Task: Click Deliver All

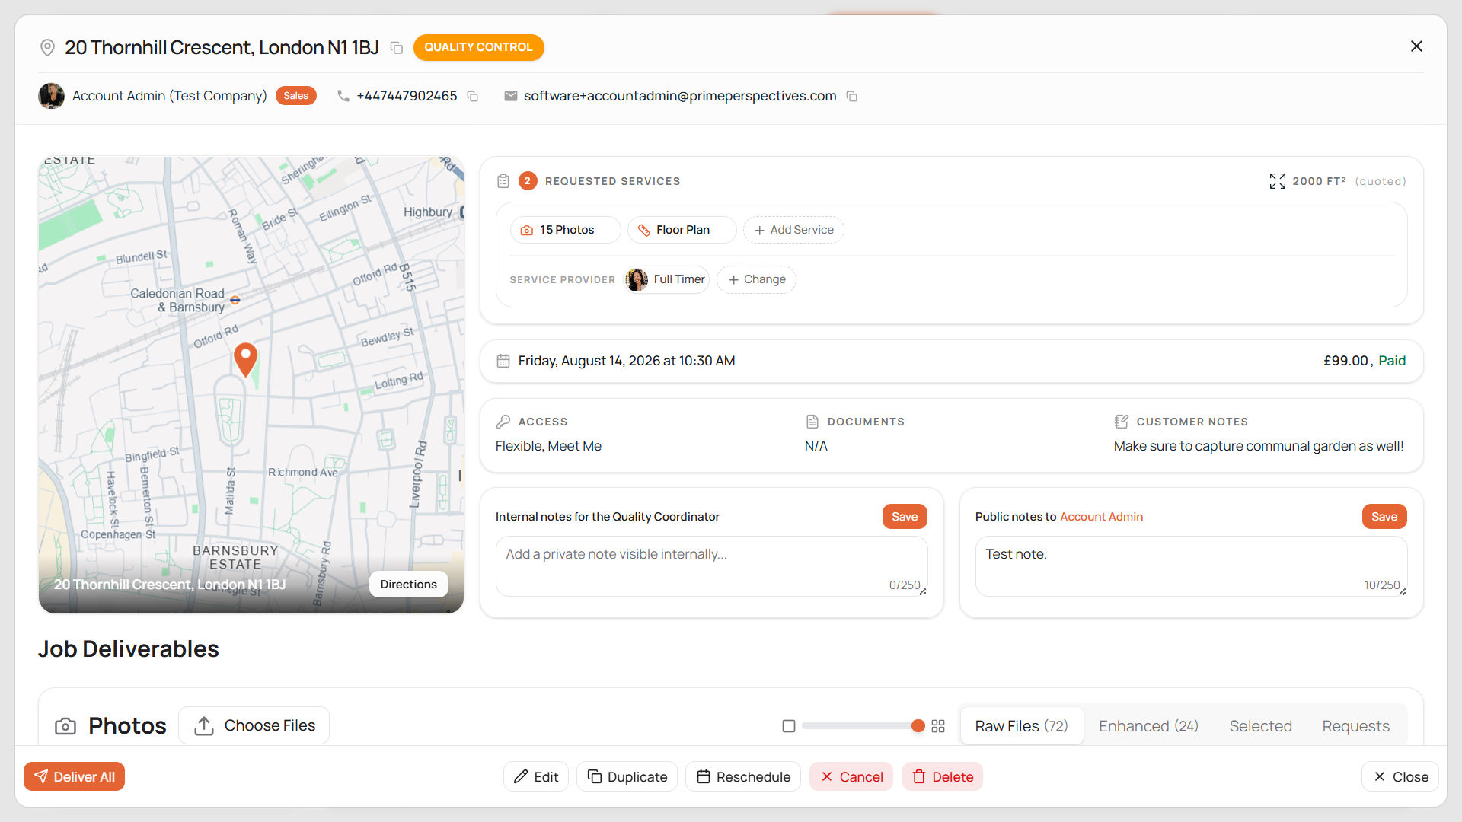Action: coord(74,776)
